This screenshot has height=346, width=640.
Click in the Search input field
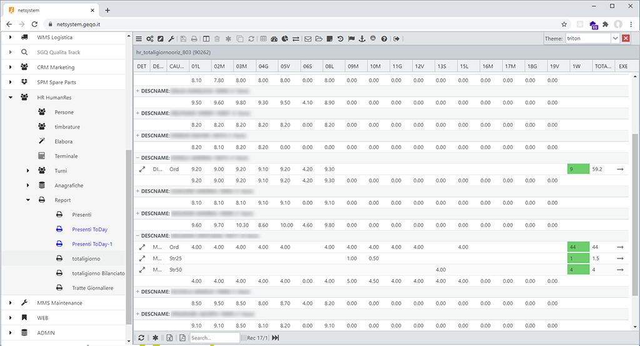(x=214, y=338)
